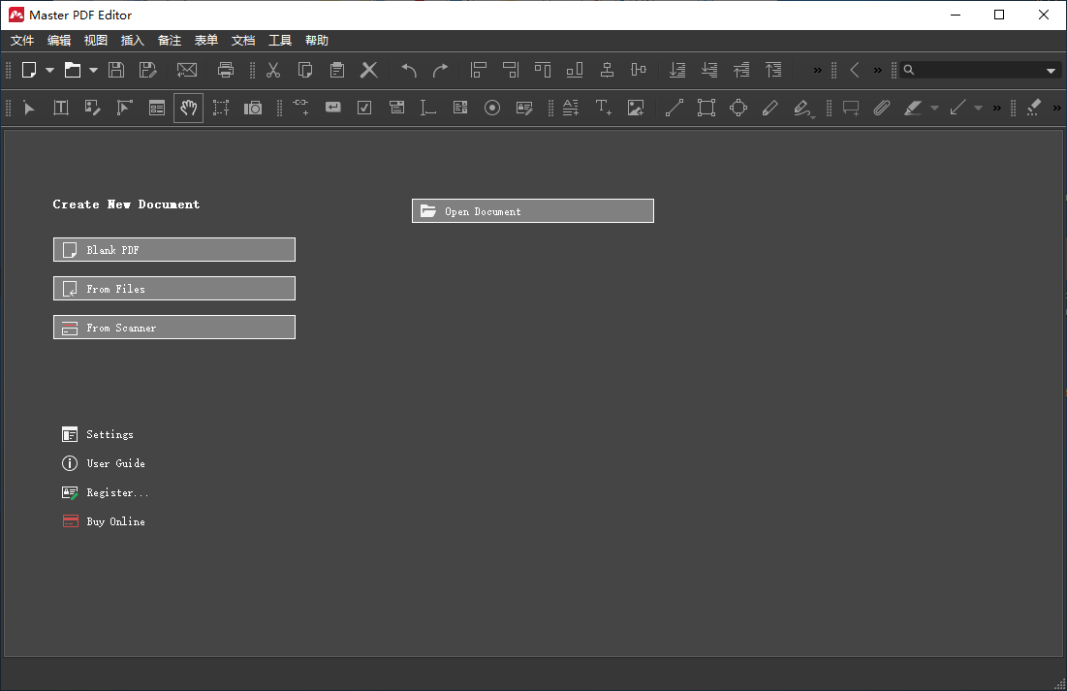Select the radio button form field tool
The height and width of the screenshot is (691, 1067).
pyautogui.click(x=492, y=108)
